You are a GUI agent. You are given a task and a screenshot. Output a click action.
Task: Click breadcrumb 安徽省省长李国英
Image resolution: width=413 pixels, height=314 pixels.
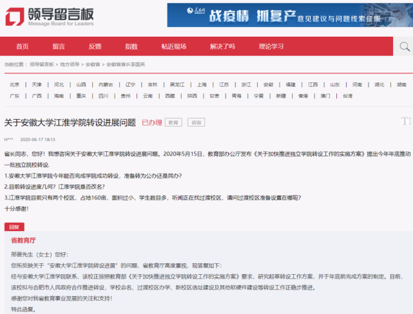[x=126, y=64]
